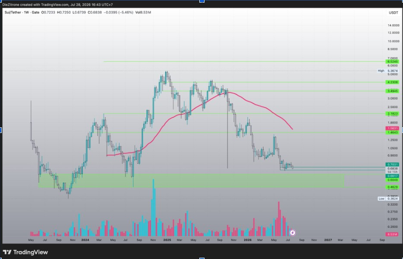Open the USDT currency selector
The height and width of the screenshot is (259, 403).
coord(393,13)
